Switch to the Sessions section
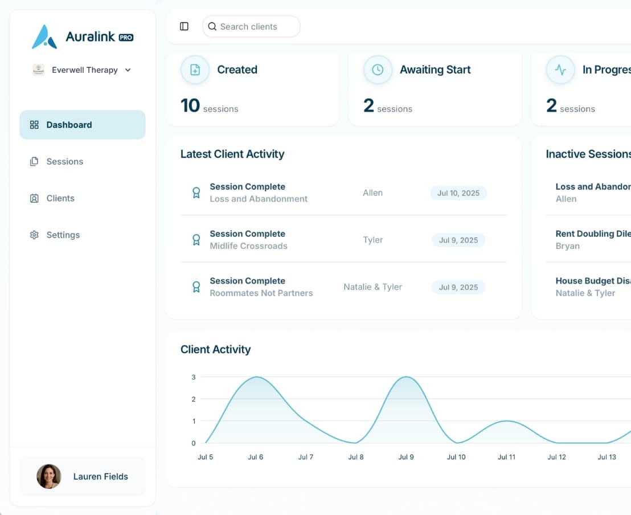This screenshot has height=515, width=631. click(x=64, y=161)
